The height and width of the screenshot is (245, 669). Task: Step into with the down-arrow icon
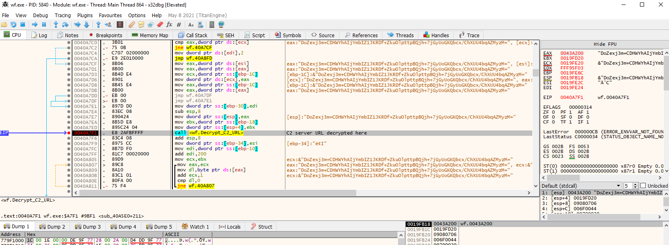pyautogui.click(x=56, y=25)
